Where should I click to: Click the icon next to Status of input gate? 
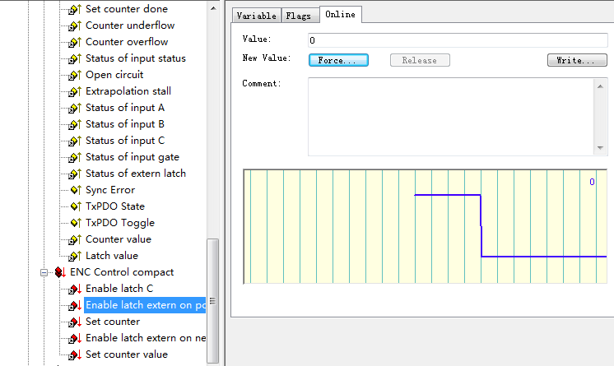coord(75,157)
